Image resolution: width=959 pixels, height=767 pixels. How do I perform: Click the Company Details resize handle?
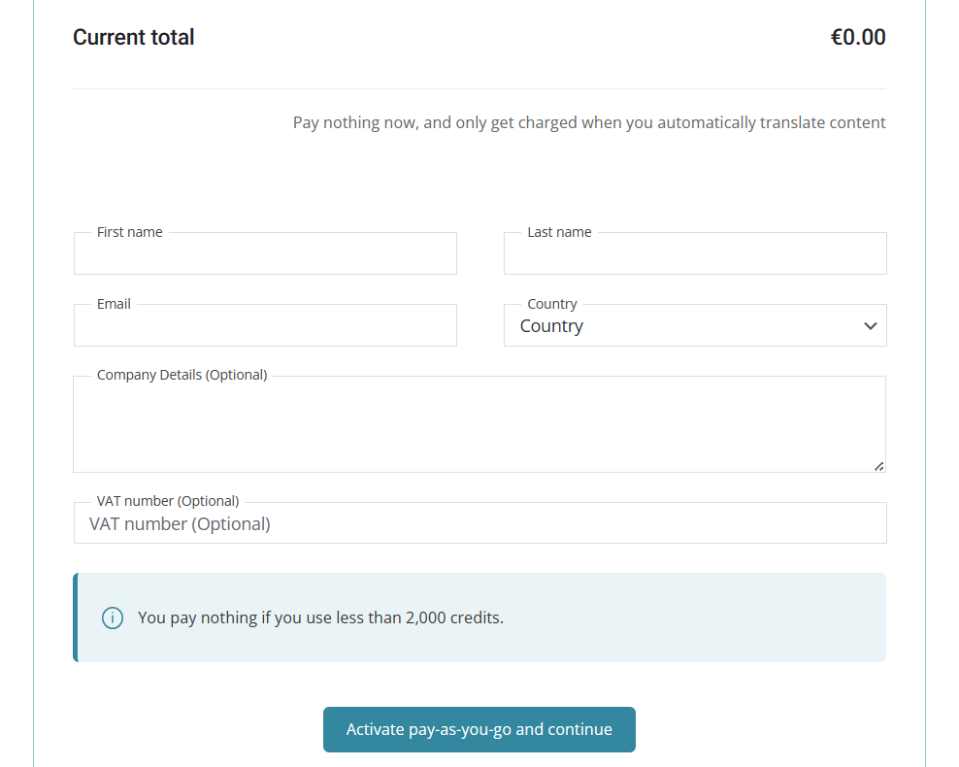click(x=878, y=466)
